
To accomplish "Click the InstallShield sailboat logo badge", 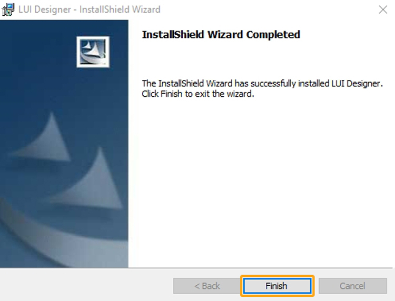I will (93, 52).
